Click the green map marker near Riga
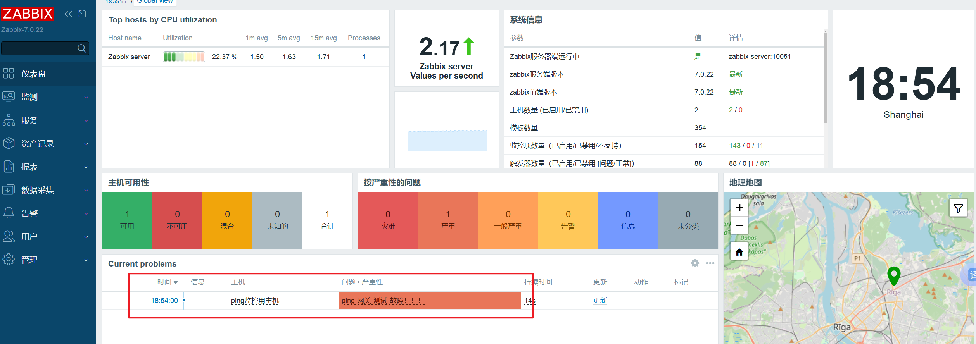Viewport: 976px width, 344px height. click(x=894, y=276)
